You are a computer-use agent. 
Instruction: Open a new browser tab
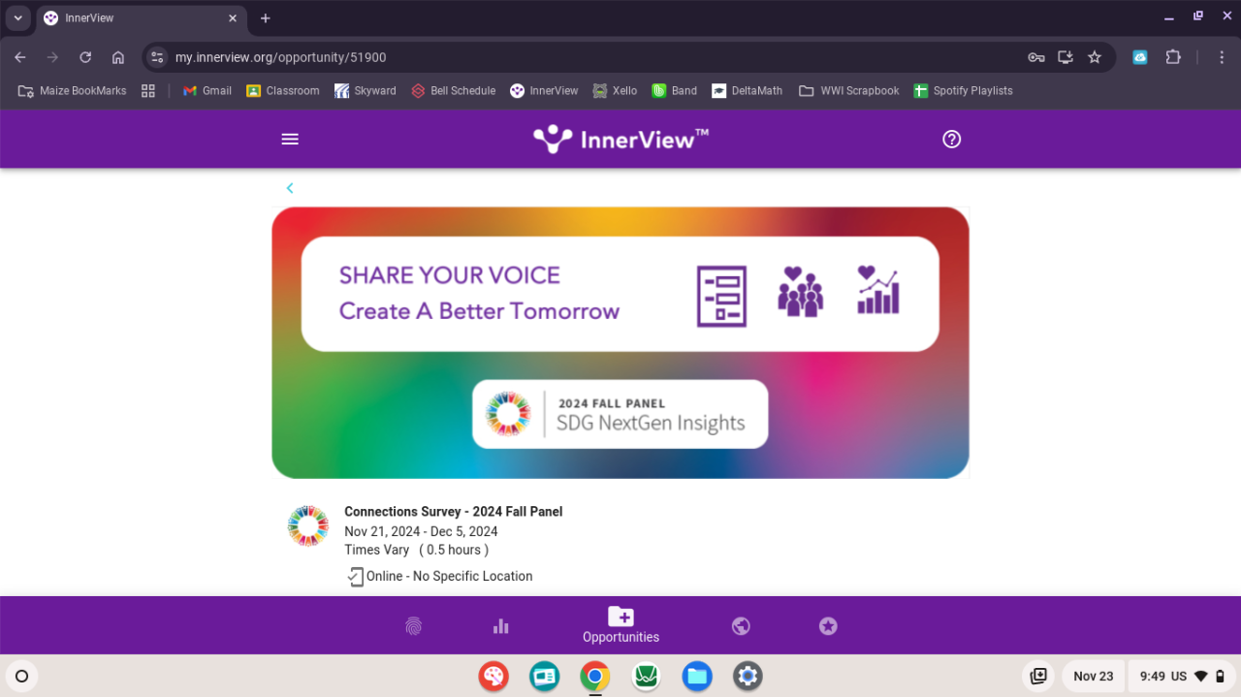pos(266,18)
